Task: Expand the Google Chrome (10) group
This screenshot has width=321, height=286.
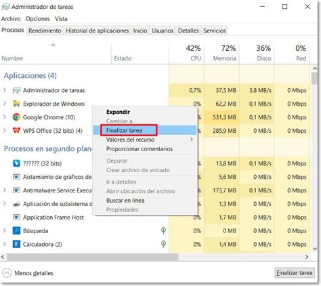Action: point(5,117)
